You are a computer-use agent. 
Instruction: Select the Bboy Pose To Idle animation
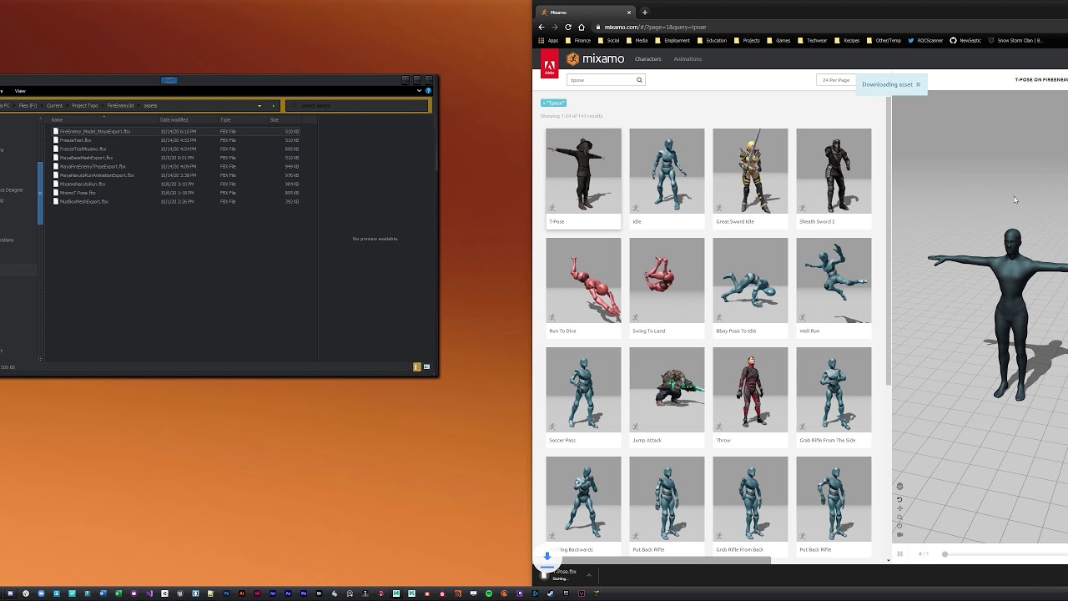tap(750, 287)
